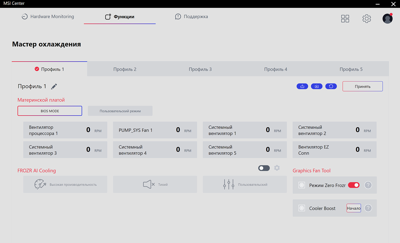The width and height of the screenshot is (400, 243).
Task: Click the Принять button
Action: click(x=362, y=86)
